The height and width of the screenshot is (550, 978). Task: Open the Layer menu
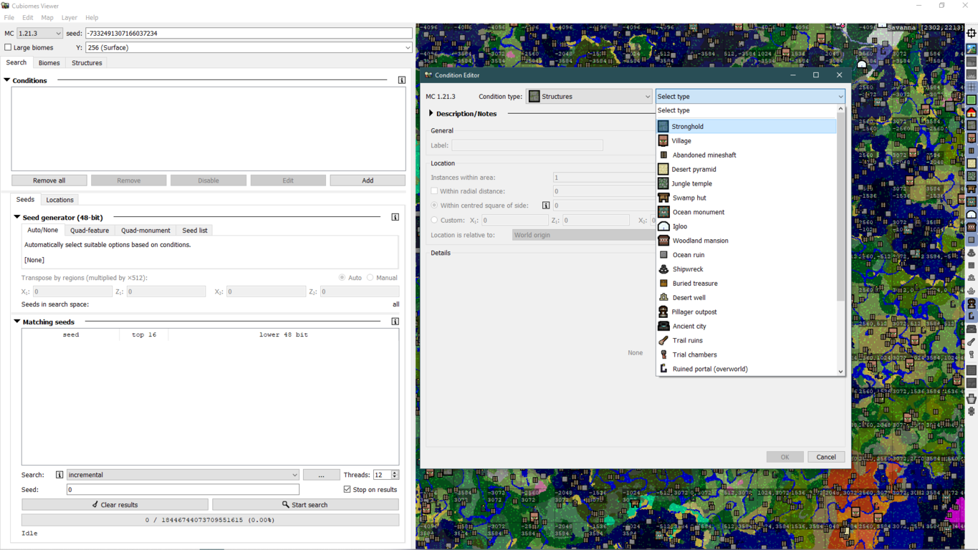click(69, 18)
